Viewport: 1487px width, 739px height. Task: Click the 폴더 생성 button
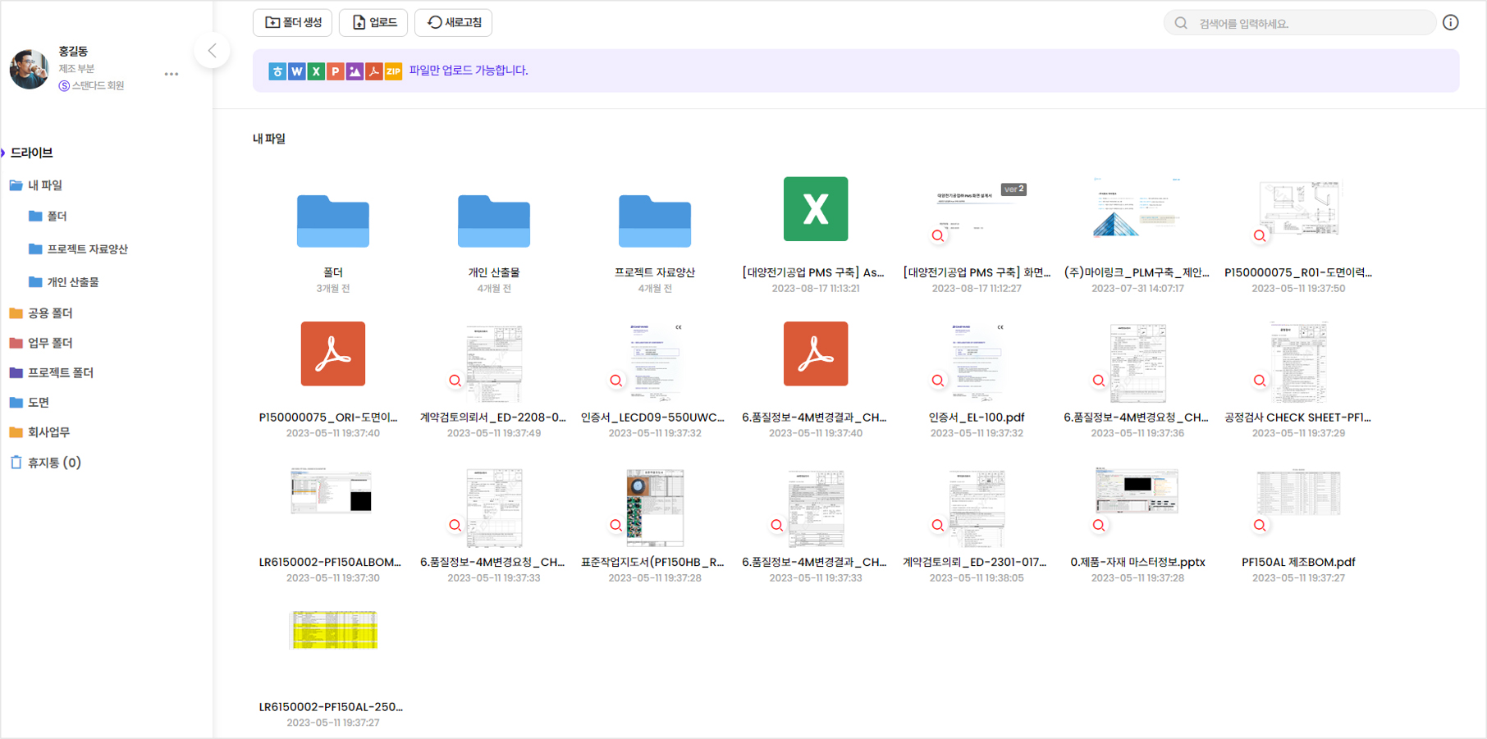[x=292, y=23]
